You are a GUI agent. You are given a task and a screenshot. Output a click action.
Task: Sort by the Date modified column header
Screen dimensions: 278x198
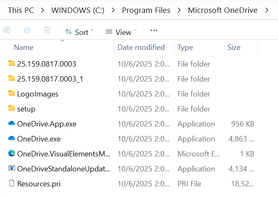pyautogui.click(x=141, y=47)
